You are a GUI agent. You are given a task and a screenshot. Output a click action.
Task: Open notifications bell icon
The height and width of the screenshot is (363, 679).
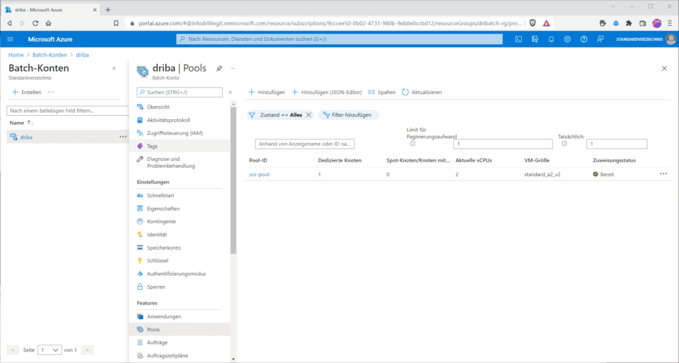[551, 39]
